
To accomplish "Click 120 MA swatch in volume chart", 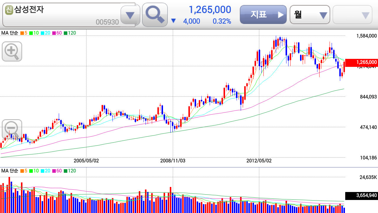I will click(66, 171).
